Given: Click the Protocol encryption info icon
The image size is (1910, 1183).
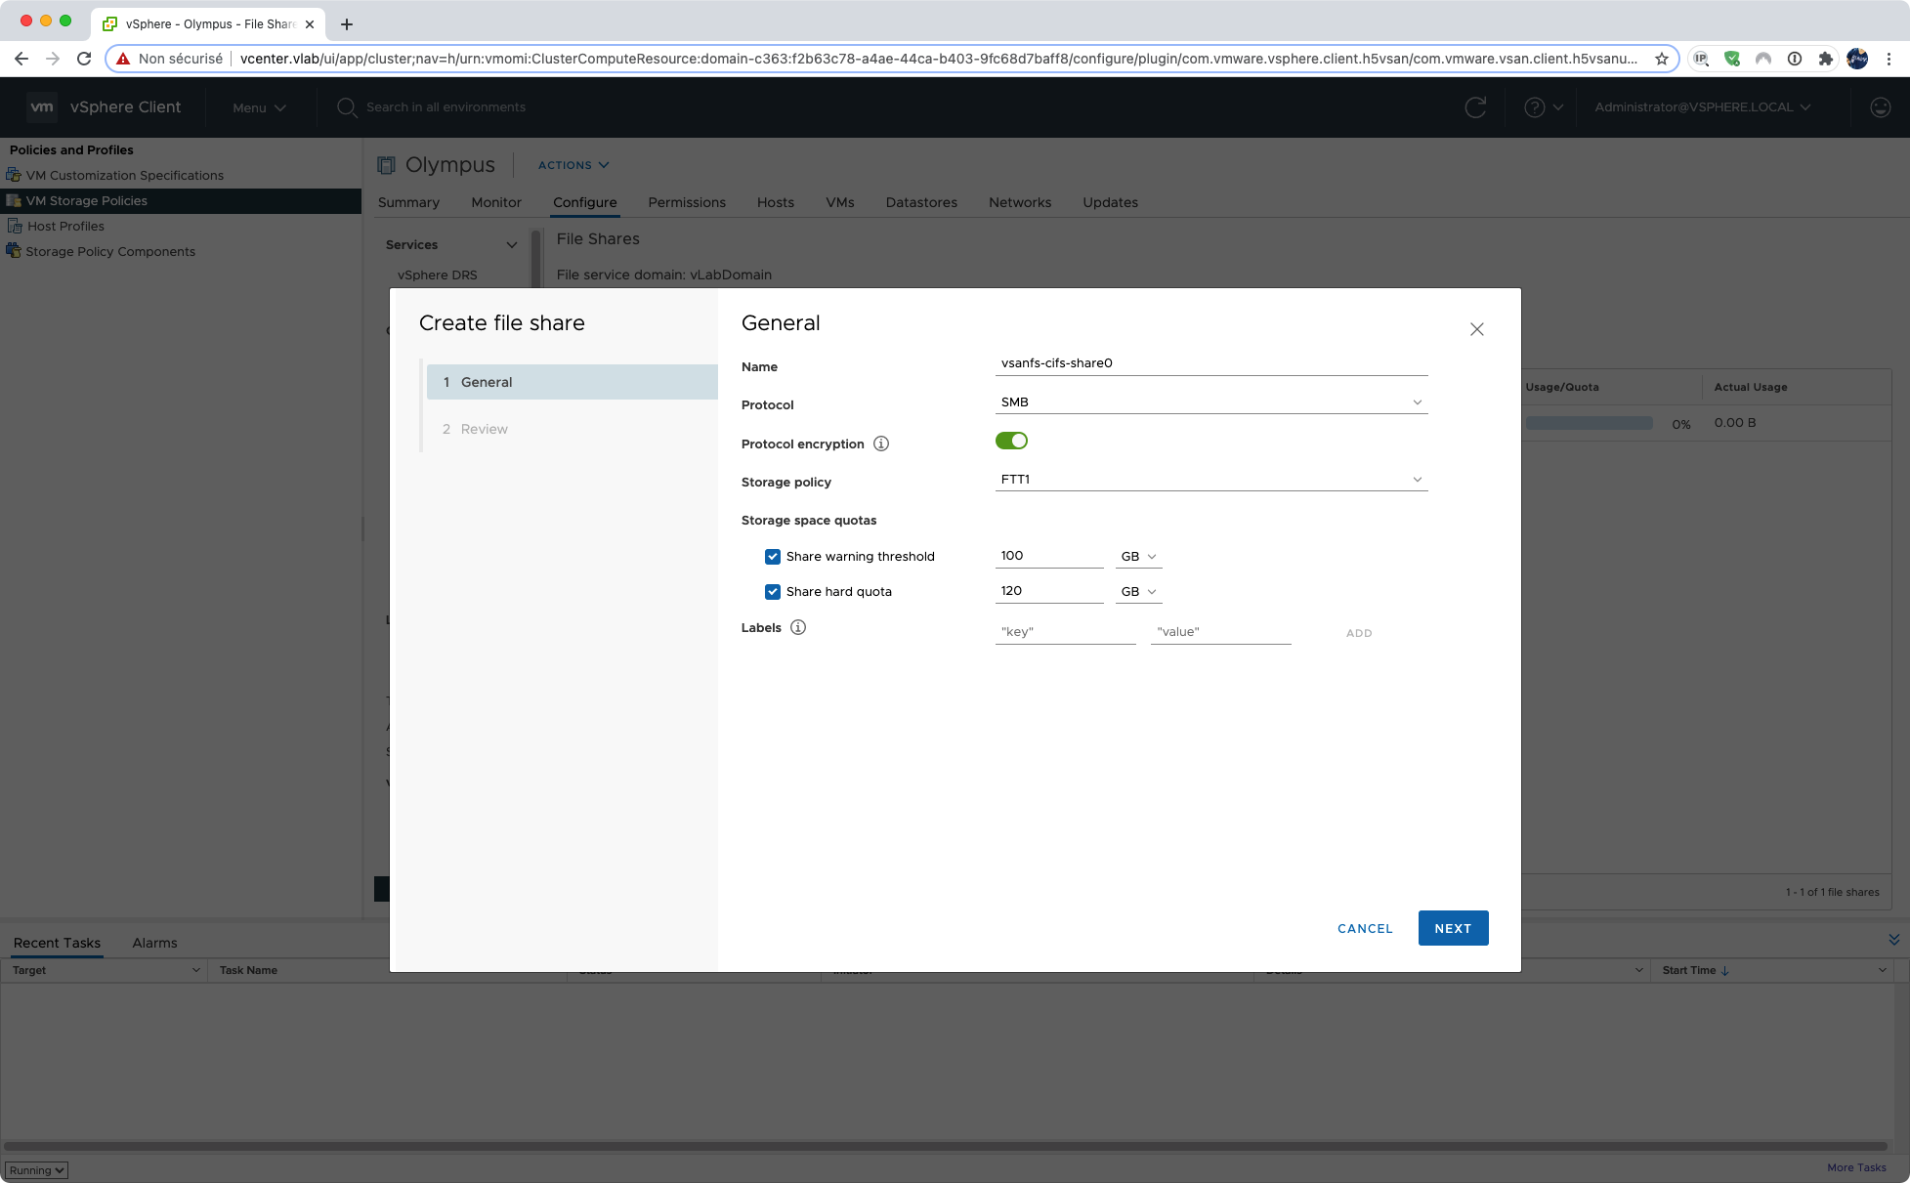Looking at the screenshot, I should click(x=880, y=444).
